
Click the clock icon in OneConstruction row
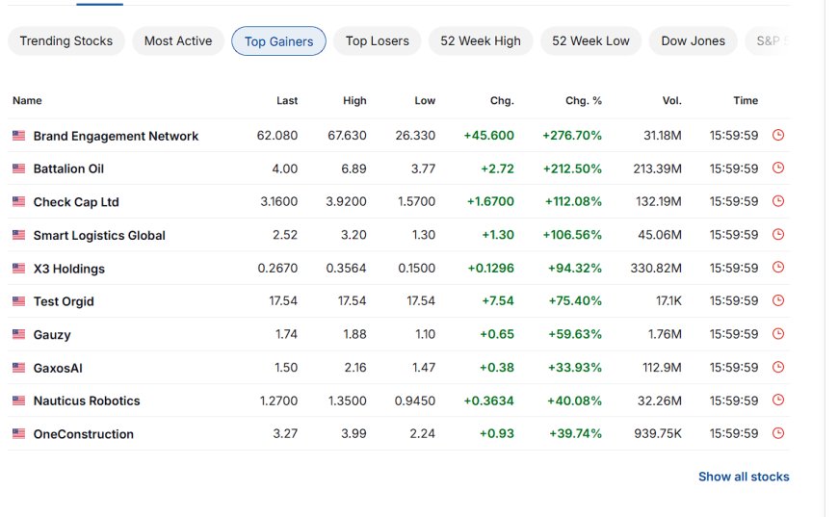[x=778, y=433]
